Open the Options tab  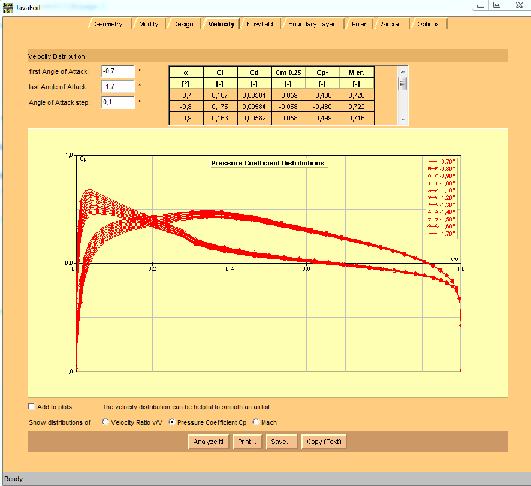pyautogui.click(x=428, y=24)
